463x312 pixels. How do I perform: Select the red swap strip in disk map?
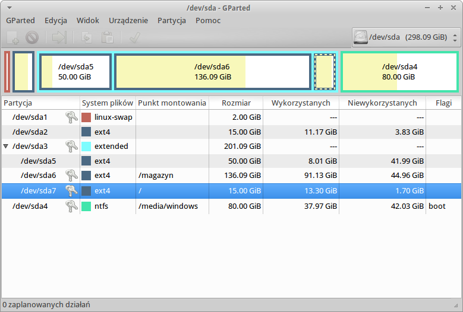click(7, 72)
